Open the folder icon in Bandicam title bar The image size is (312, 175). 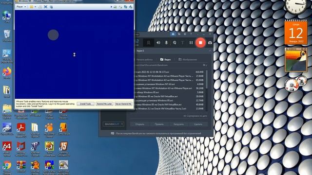coord(179,34)
